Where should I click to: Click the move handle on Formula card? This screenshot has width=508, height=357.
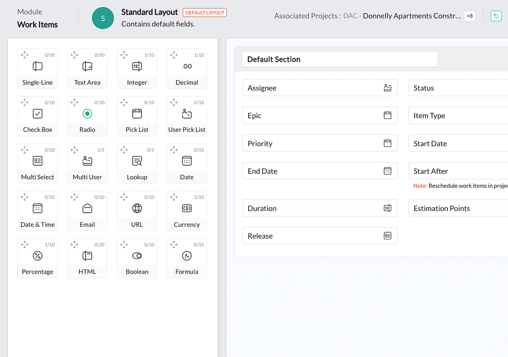click(174, 244)
